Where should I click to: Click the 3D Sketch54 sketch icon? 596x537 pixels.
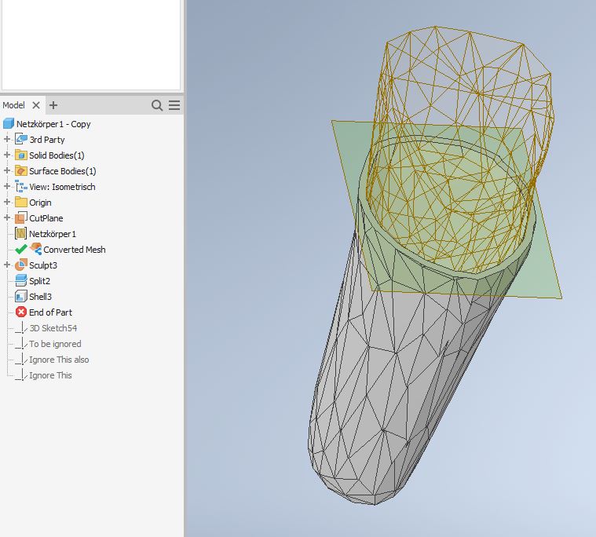21,327
